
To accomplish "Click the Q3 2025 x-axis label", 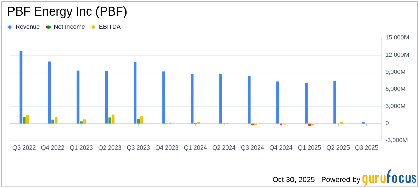I will [366, 148].
